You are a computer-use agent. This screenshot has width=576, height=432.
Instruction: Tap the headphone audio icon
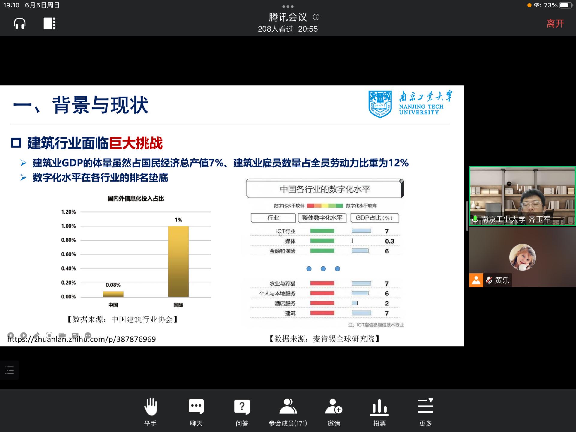click(x=20, y=23)
